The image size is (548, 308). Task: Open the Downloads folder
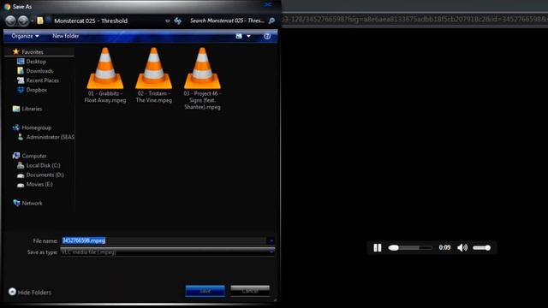click(39, 71)
